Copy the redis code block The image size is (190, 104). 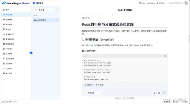(165, 56)
